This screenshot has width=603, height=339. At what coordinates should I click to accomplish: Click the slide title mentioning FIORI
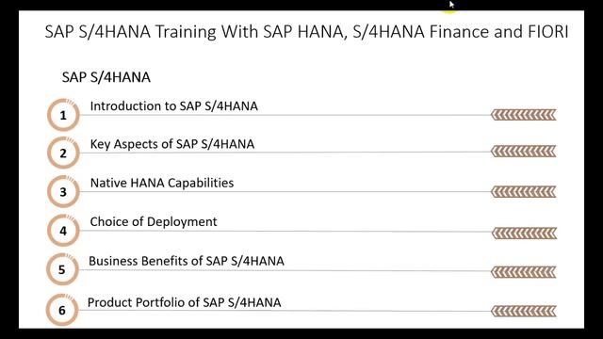coord(306,31)
